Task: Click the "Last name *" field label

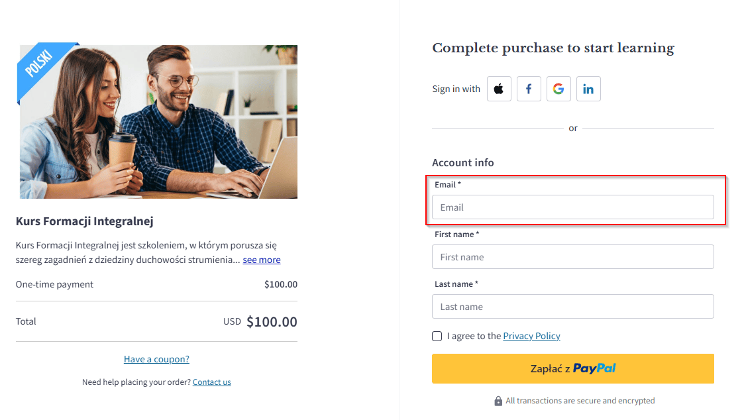Action: pos(456,284)
